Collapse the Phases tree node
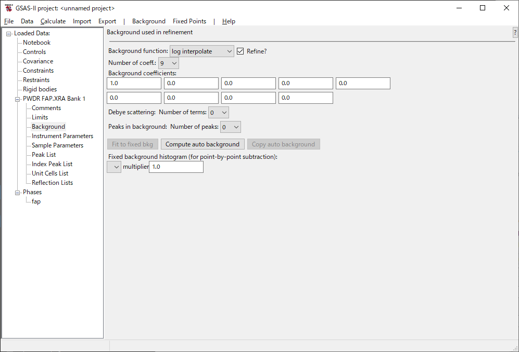The width and height of the screenshot is (519, 352). click(18, 192)
